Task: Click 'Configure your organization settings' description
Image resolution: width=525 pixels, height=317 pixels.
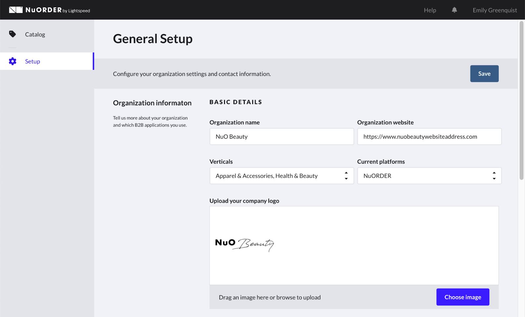Action: (x=192, y=74)
